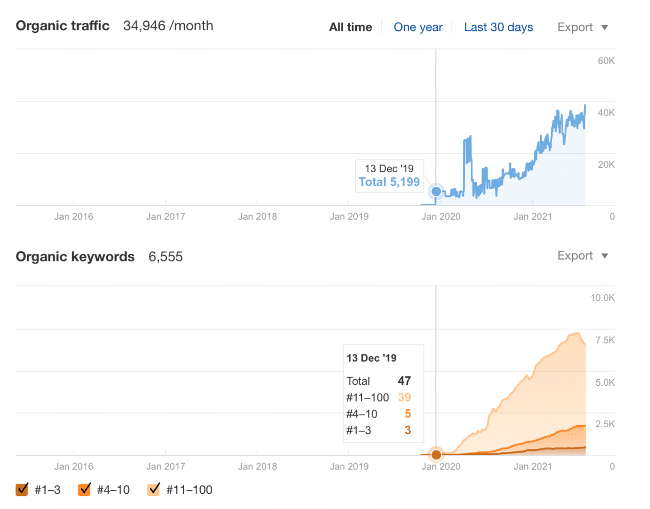Click #4–10 value 5 in tooltip
This screenshot has height=509, width=650.
pos(408,414)
